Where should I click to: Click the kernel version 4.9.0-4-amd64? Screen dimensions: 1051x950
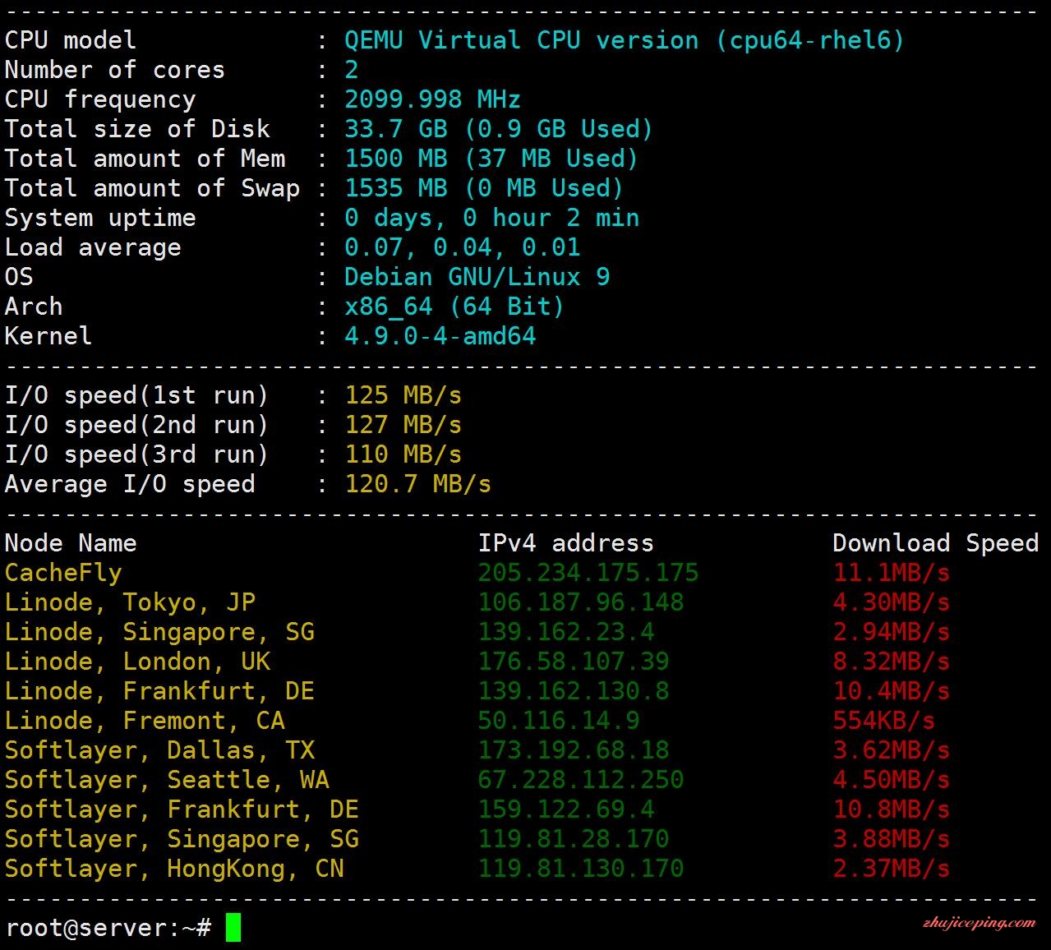click(x=440, y=335)
